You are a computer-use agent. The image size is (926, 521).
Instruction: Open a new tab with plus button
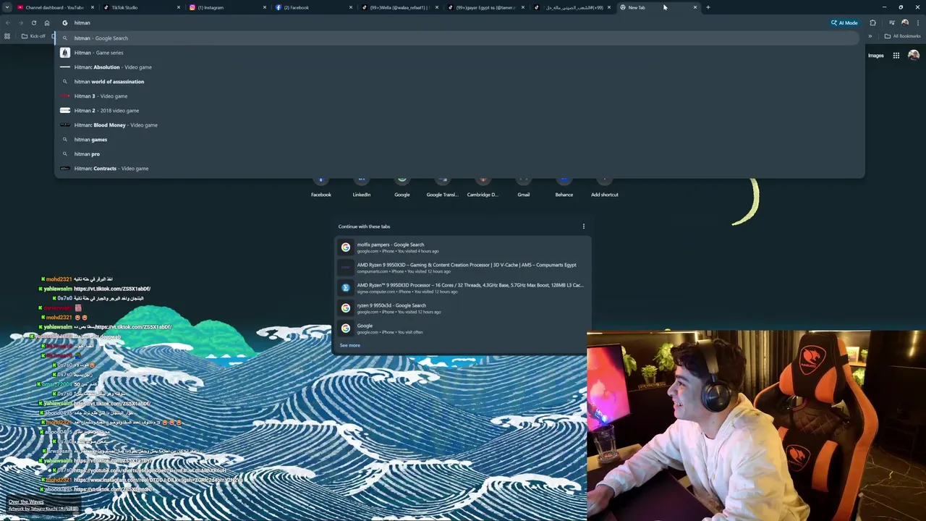(x=708, y=7)
